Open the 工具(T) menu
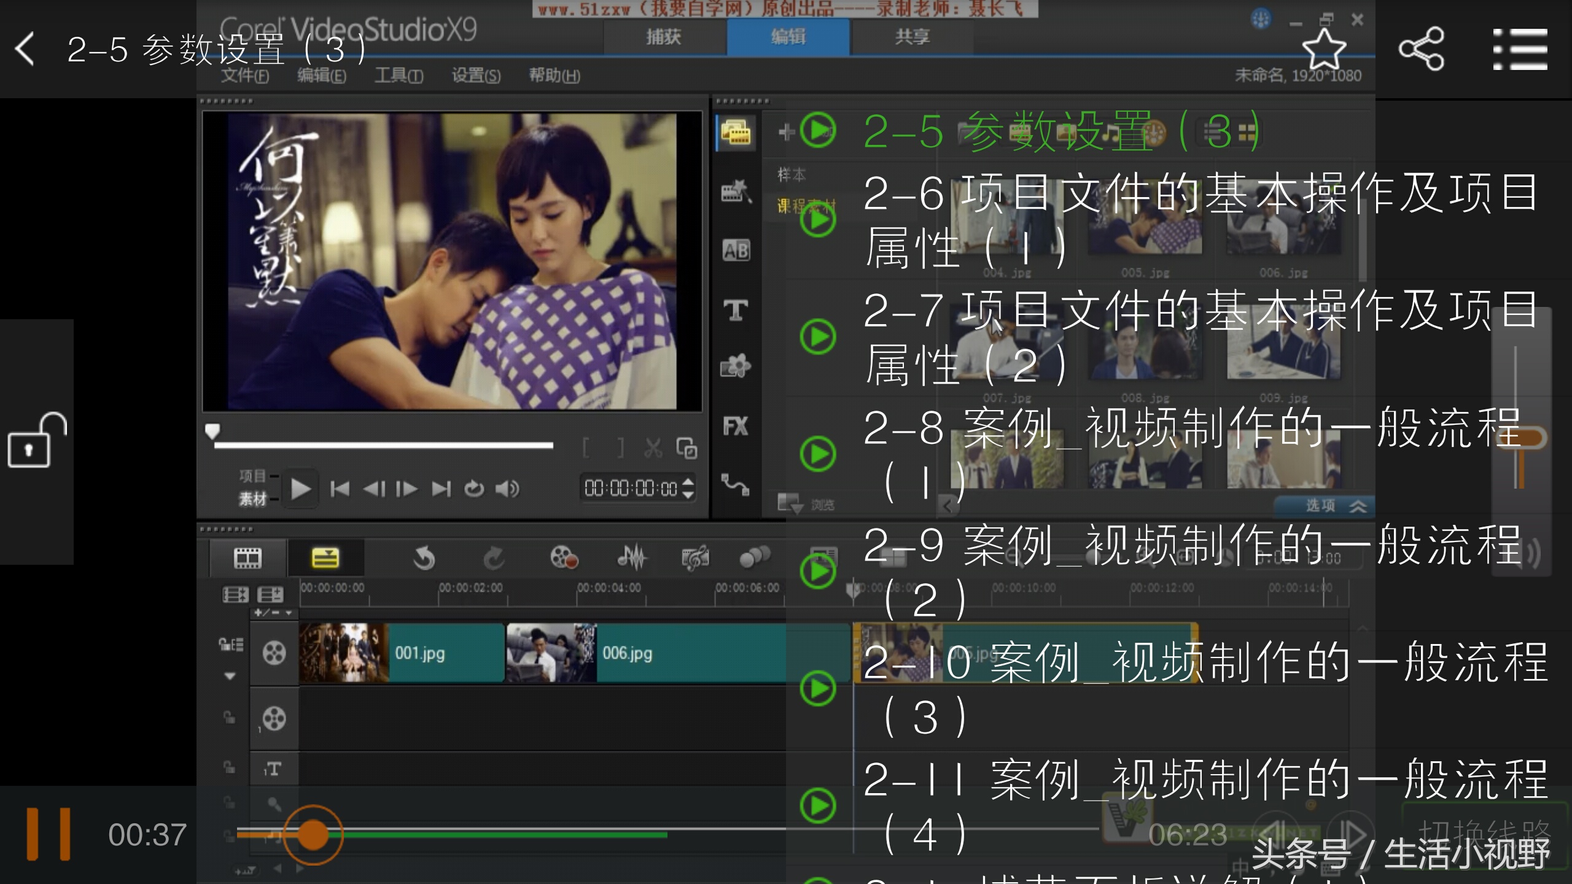 pos(399,76)
